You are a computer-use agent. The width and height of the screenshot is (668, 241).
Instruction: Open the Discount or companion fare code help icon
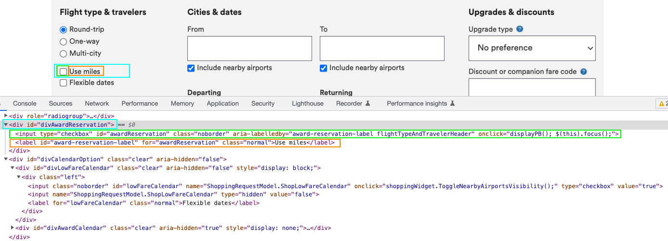pyautogui.click(x=584, y=72)
